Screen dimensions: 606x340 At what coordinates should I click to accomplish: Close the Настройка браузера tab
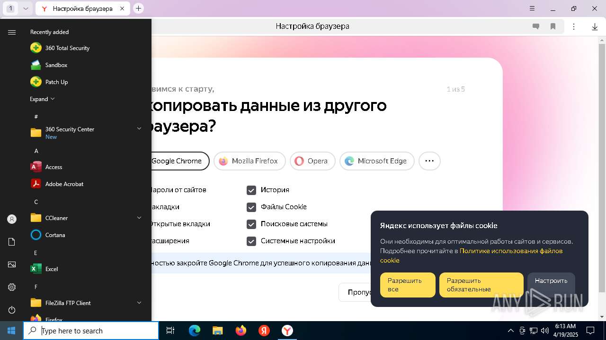(x=122, y=8)
